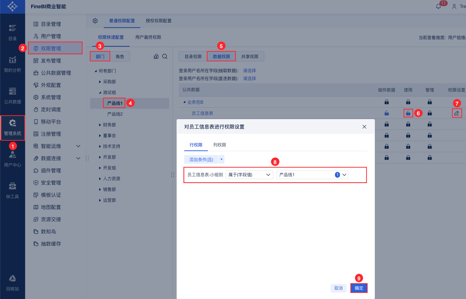
Task: Go to 公共数据 in left navigation
Action: 13,96
